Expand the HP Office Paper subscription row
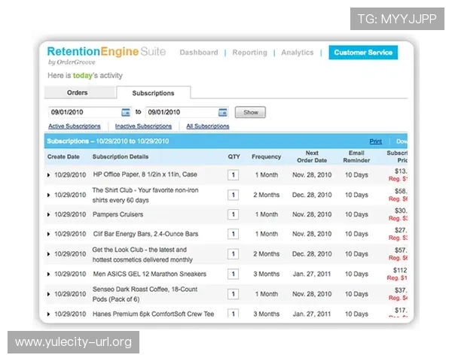The image size is (452, 361). click(48, 174)
